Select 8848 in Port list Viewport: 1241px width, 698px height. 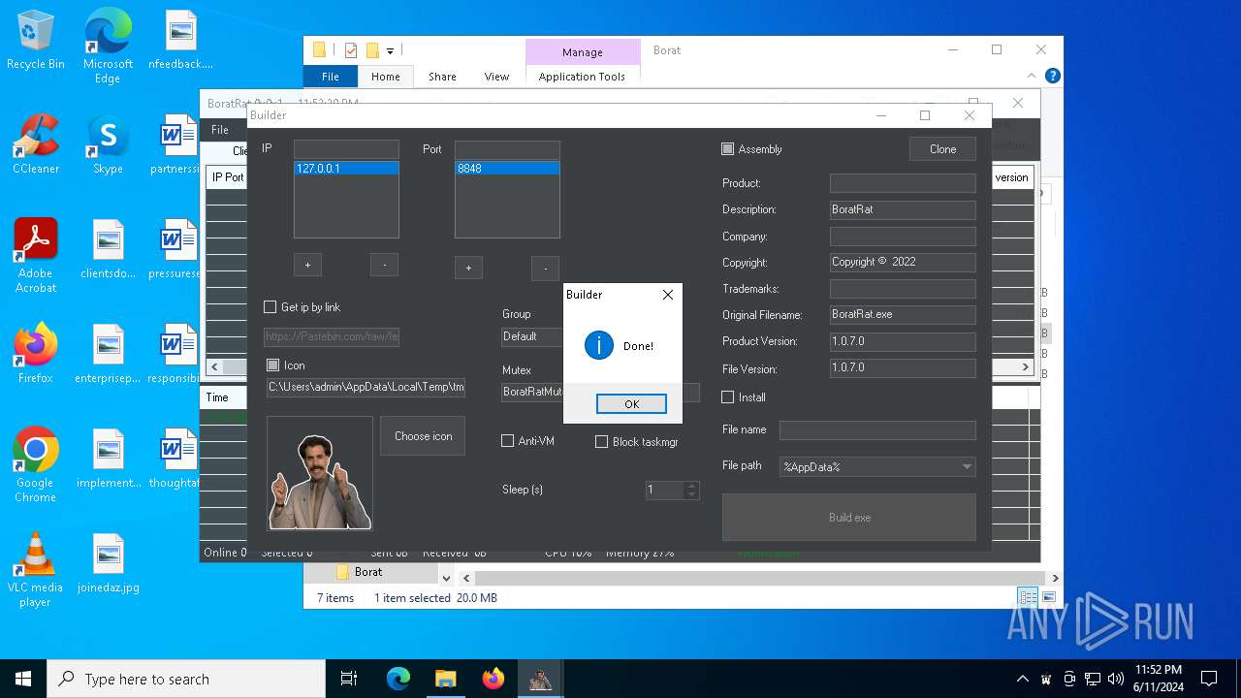point(507,169)
